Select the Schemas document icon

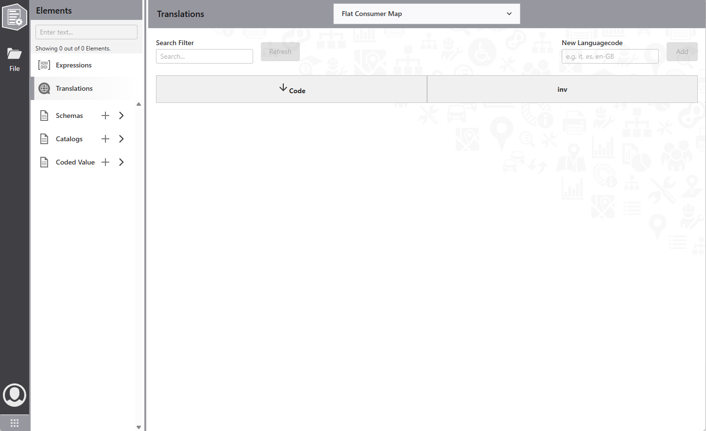pos(44,116)
